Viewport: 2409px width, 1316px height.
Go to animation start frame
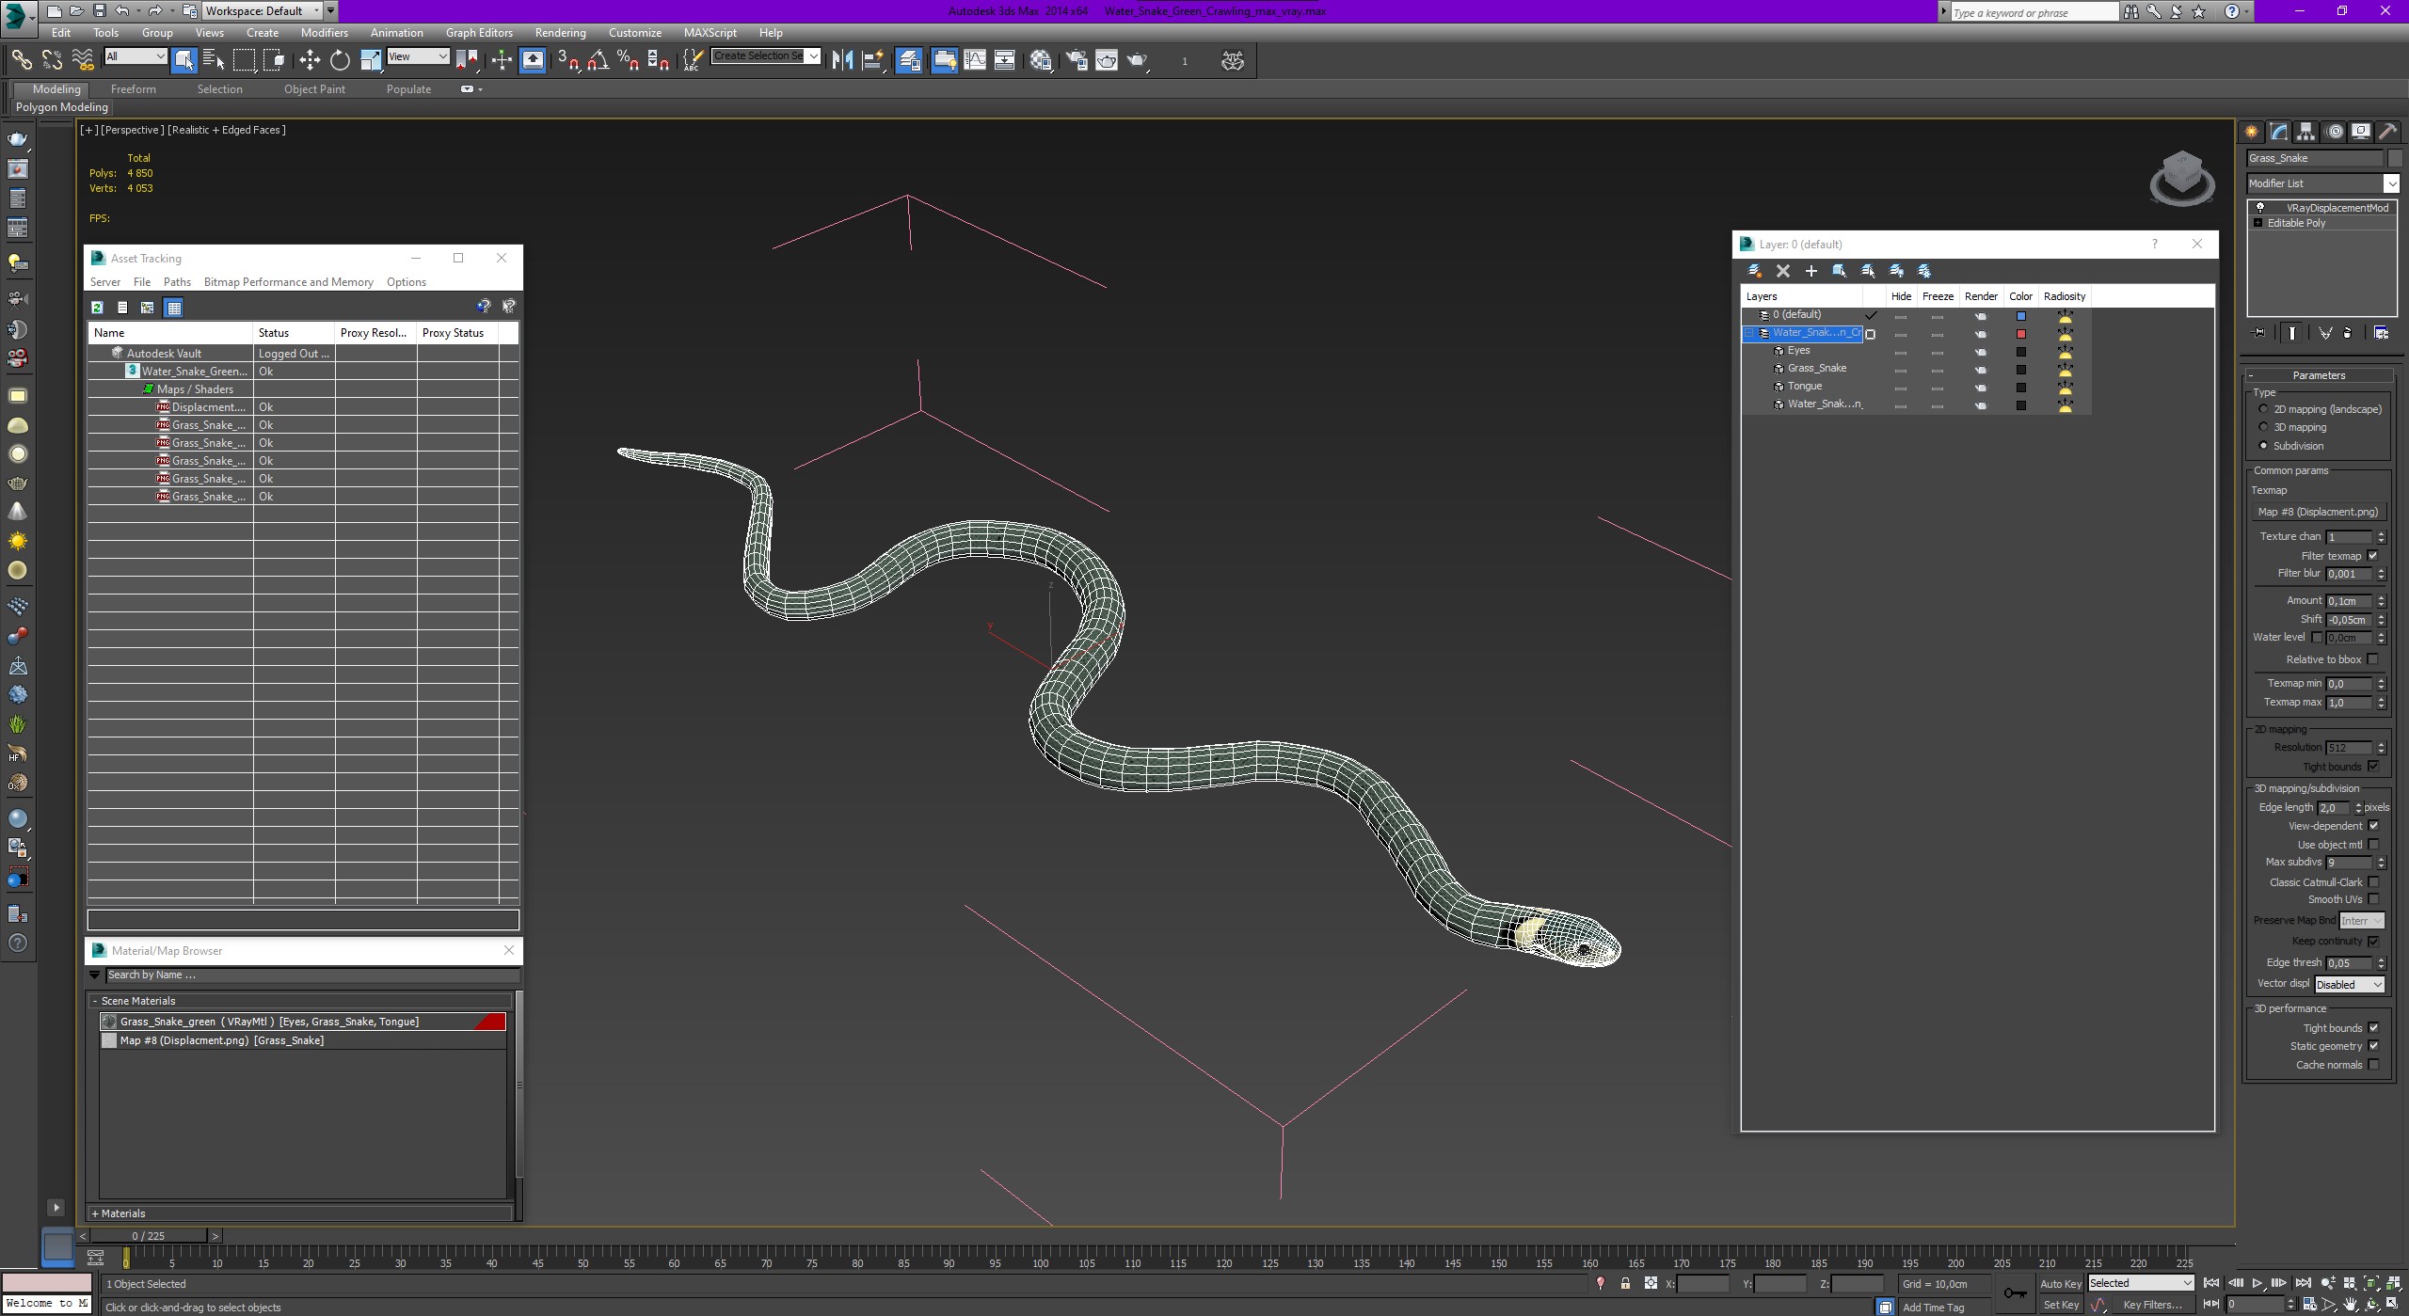(x=2211, y=1283)
